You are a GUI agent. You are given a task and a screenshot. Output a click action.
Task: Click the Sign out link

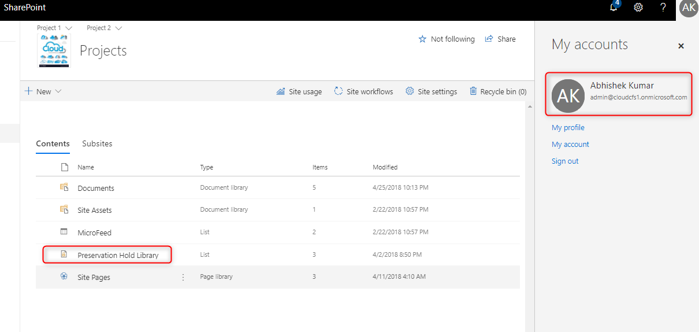pyautogui.click(x=565, y=161)
